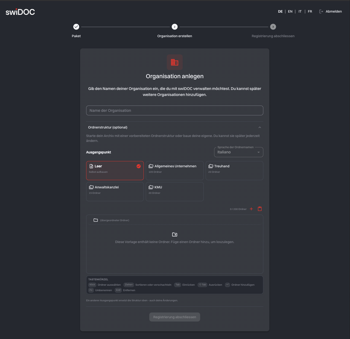350x339 pixels.
Task: Add a folder with the red plus icon
Action: [x=251, y=209]
